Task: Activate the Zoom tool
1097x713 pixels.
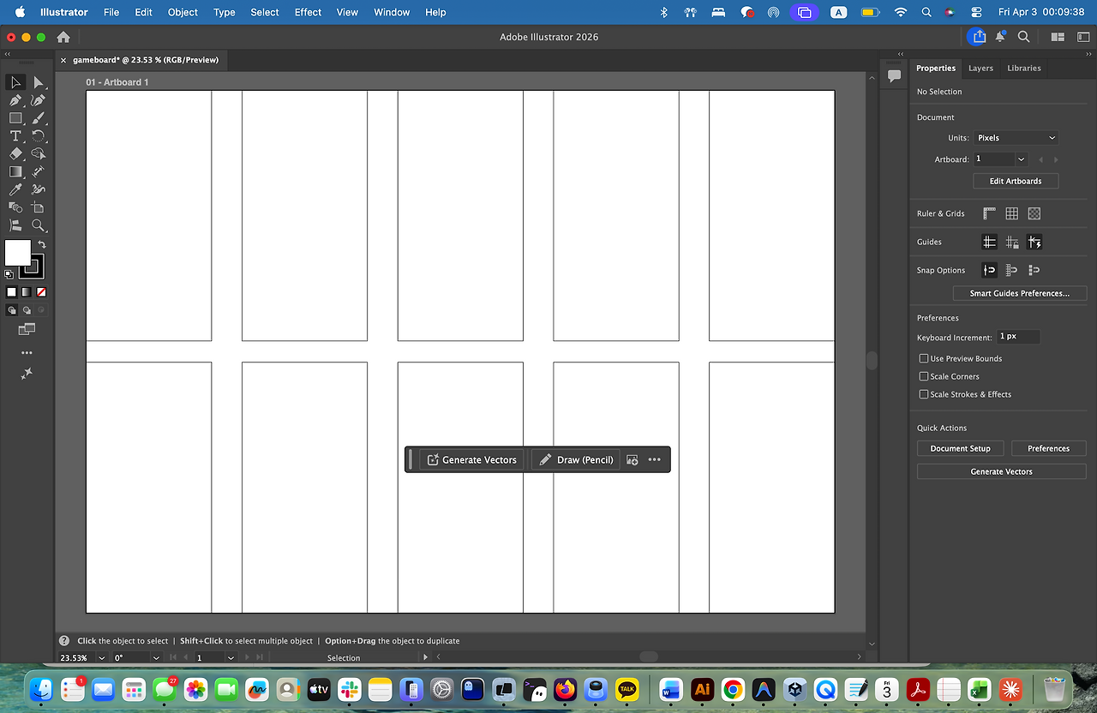Action: click(x=39, y=225)
